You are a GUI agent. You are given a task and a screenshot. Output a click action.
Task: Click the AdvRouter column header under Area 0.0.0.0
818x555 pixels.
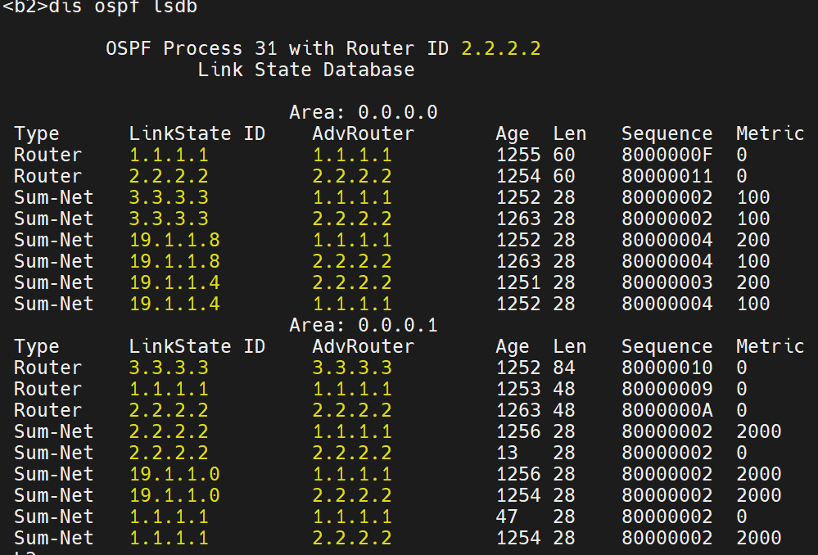coord(363,133)
